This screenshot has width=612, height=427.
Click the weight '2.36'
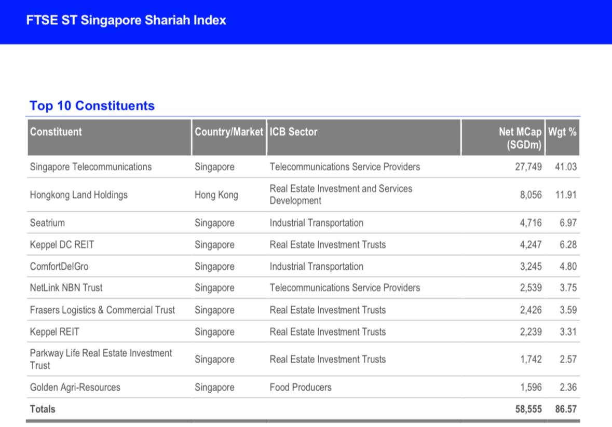click(568, 387)
